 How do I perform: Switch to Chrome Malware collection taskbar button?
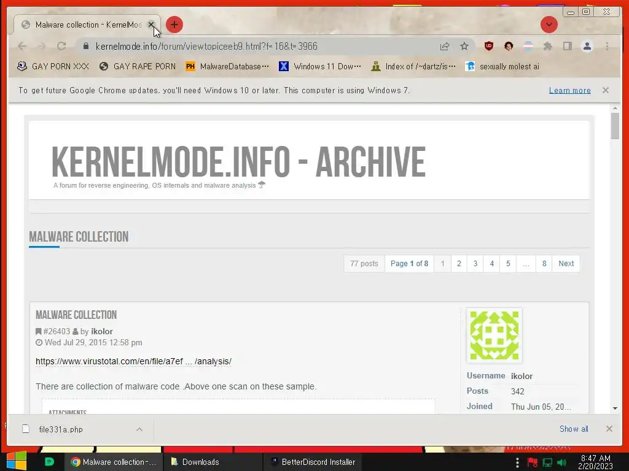pyautogui.click(x=114, y=462)
